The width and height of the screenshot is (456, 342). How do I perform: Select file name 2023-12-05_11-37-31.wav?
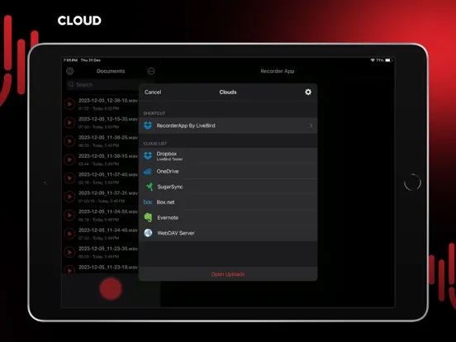coord(108,193)
